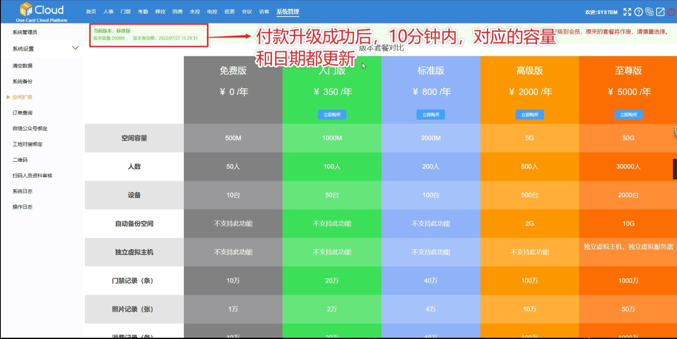Viewport: 677px width, 339px height.
Task: Click 立即购买 under 至尊版 ¥5000
Action: tap(628, 115)
